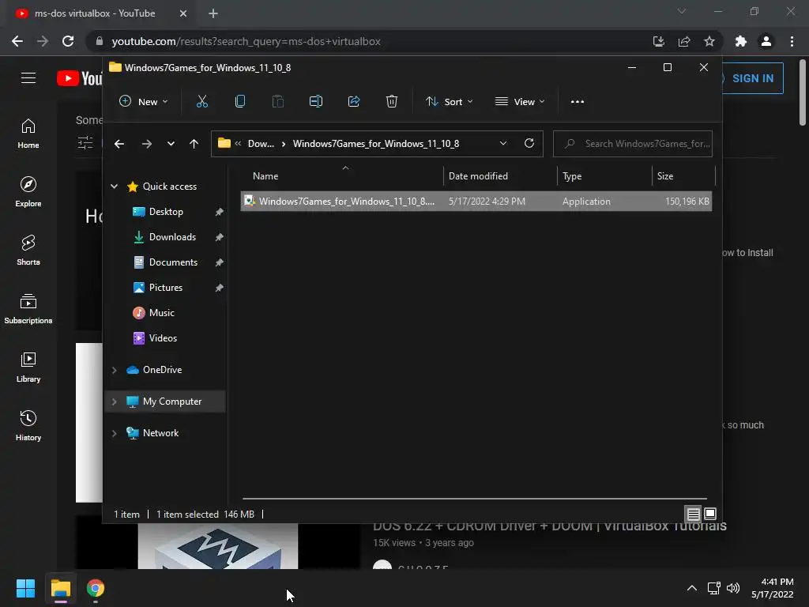The height and width of the screenshot is (607, 809).
Task: Expand the My Computer tree node
Action: coord(115,402)
